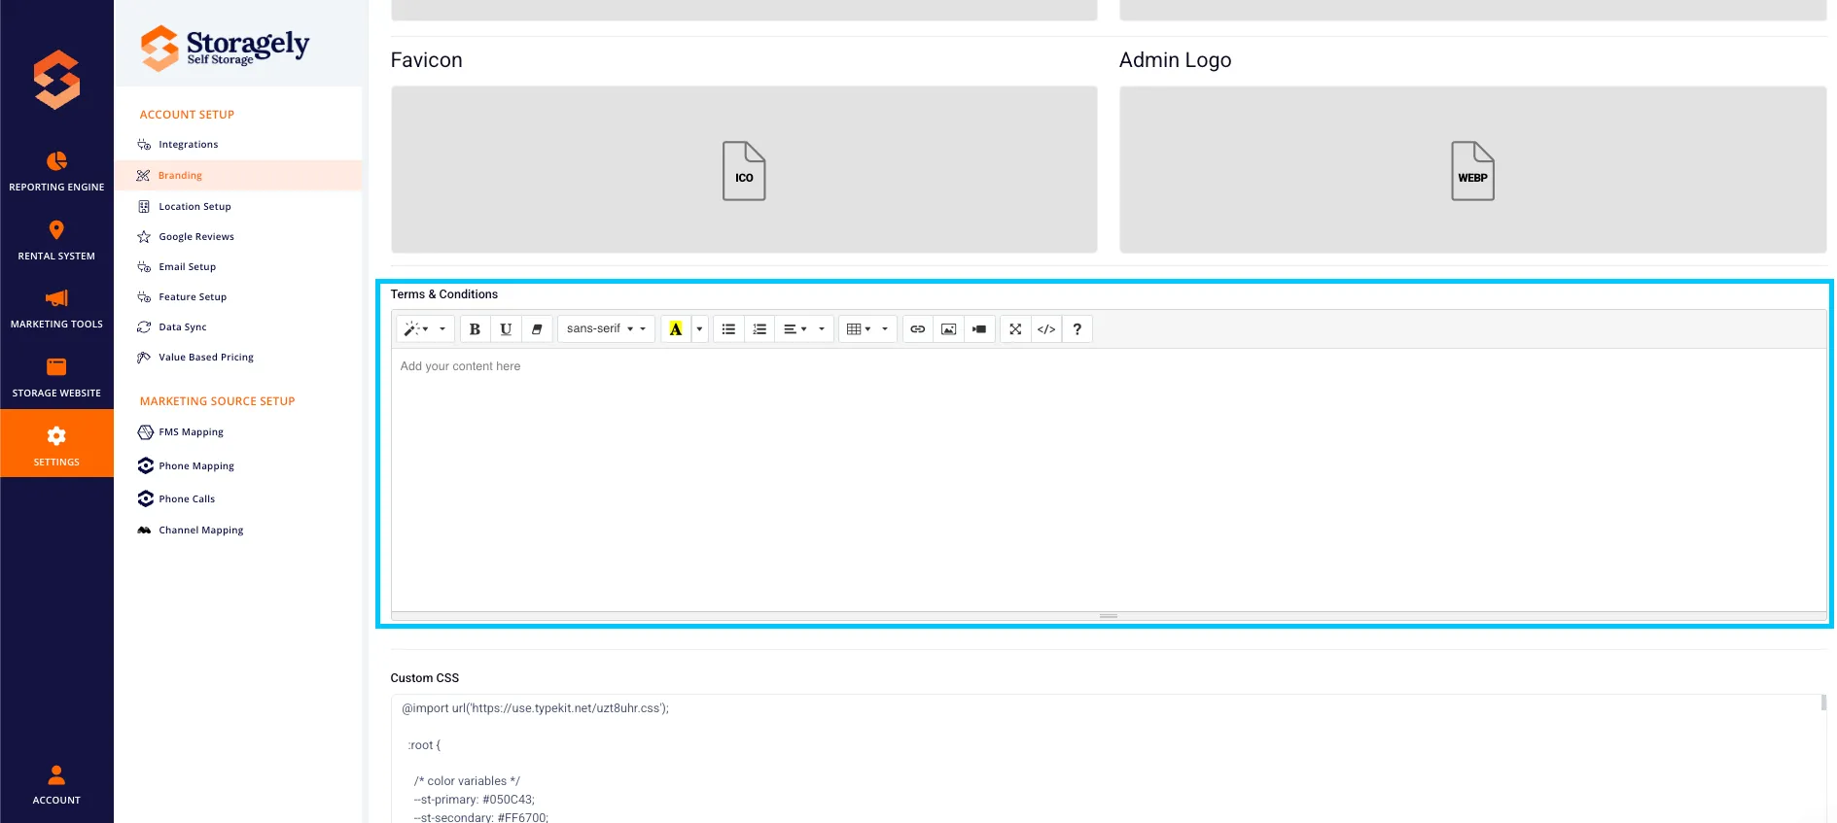1837x823 pixels.
Task: Open Feature Setup
Action: [193, 297]
